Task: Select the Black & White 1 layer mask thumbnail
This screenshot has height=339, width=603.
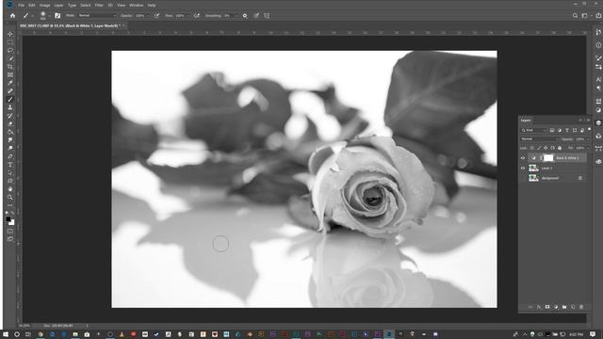Action: pos(548,158)
